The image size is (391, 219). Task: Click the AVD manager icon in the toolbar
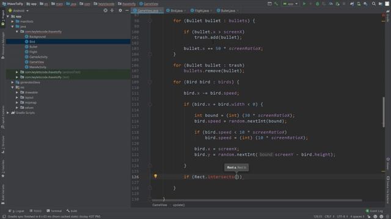tap(359, 4)
